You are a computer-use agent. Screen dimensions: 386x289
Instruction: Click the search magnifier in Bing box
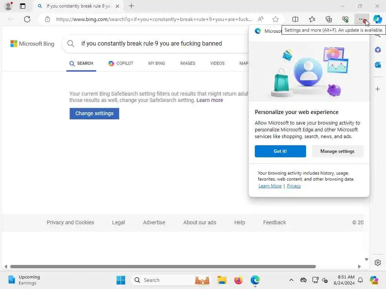(70, 44)
